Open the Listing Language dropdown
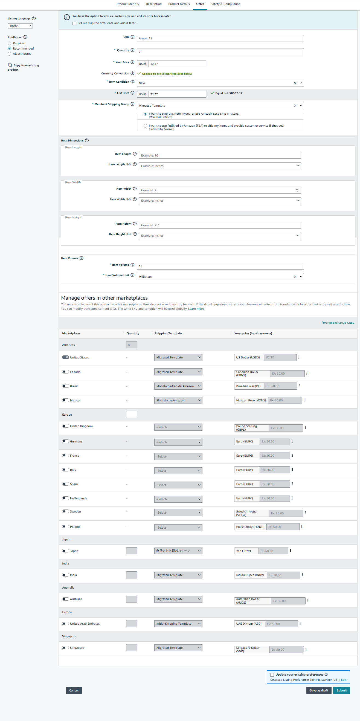This screenshot has width=360, height=721. coord(20,26)
